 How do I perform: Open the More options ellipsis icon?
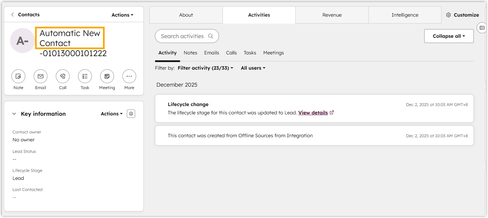point(129,76)
